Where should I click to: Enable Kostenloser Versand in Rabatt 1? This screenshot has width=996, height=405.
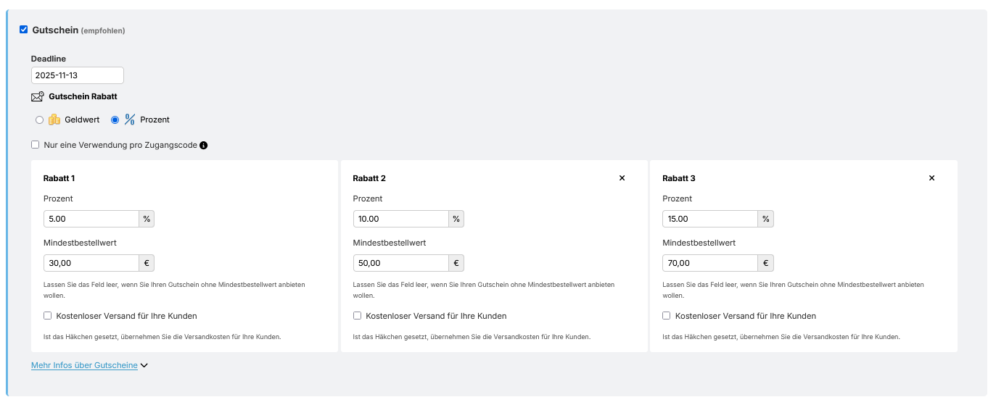[x=48, y=316]
